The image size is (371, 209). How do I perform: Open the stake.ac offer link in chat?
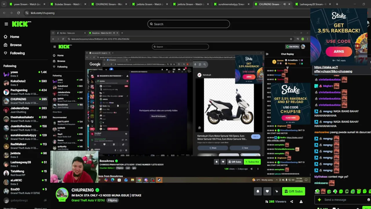[333, 69]
